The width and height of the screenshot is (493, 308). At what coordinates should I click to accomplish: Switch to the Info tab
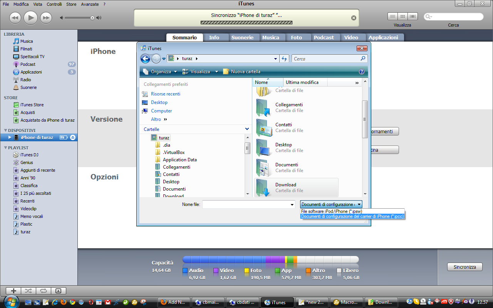coord(214,37)
